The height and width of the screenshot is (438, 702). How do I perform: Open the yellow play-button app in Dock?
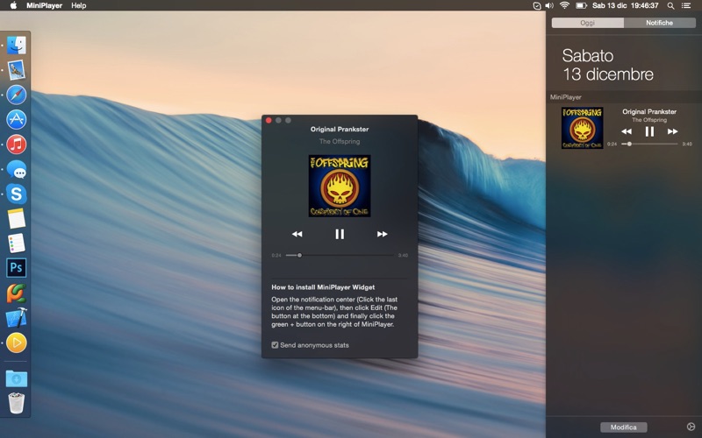point(17,343)
